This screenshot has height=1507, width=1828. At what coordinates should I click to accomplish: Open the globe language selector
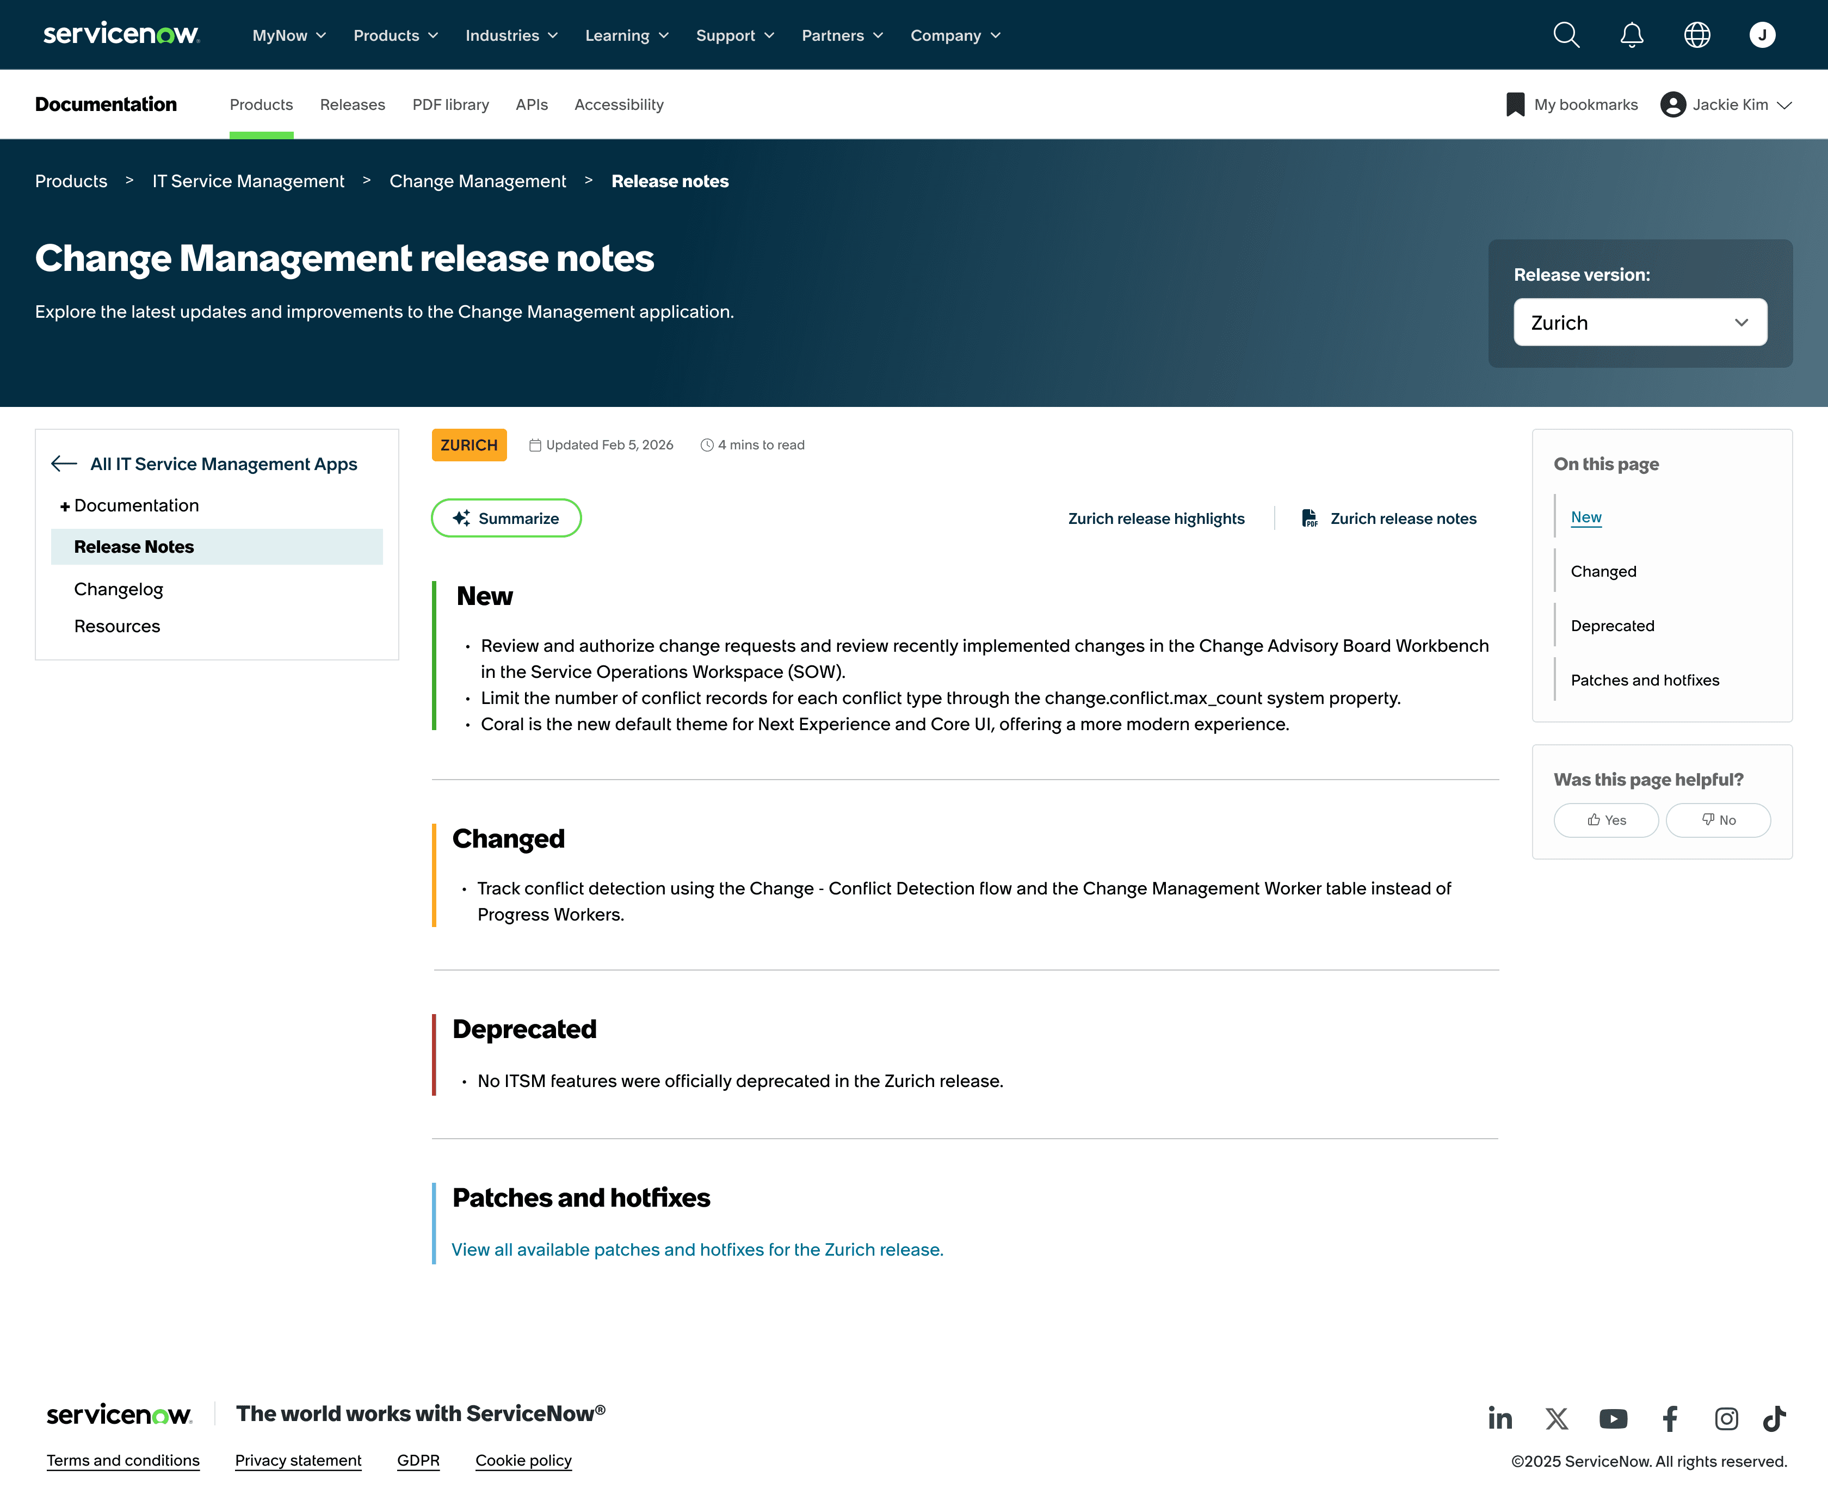point(1697,35)
